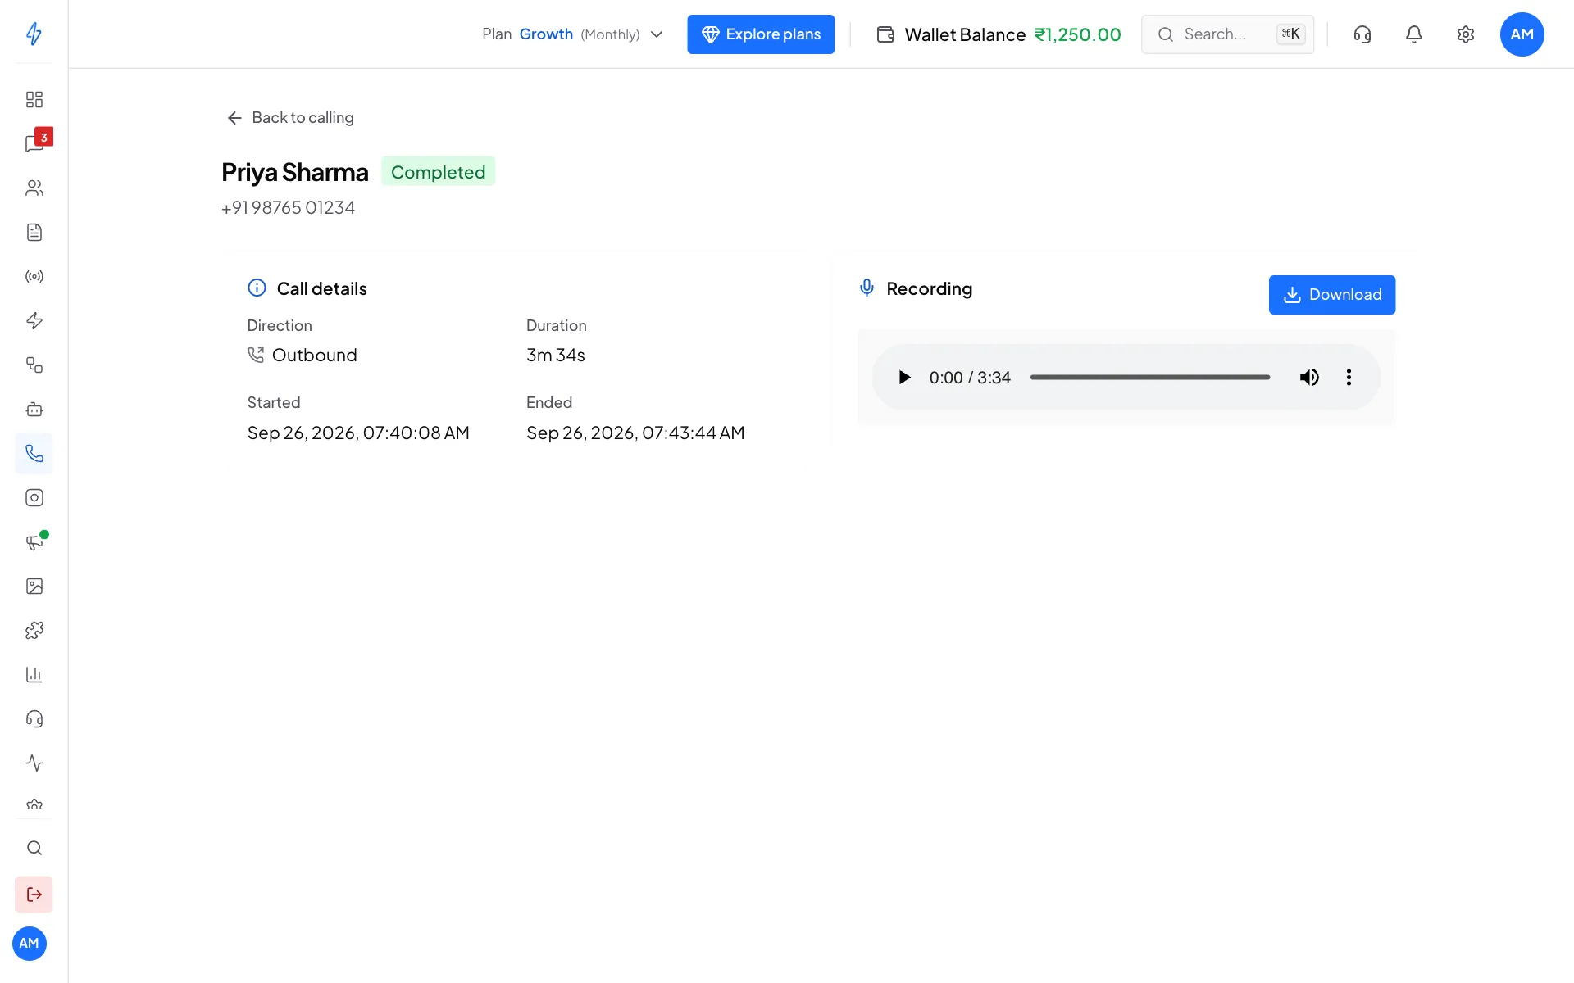Open audio player three-dot options menu
The height and width of the screenshot is (983, 1574).
coord(1349,378)
